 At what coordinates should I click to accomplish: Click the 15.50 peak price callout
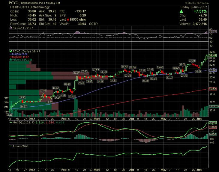pos(22,97)
